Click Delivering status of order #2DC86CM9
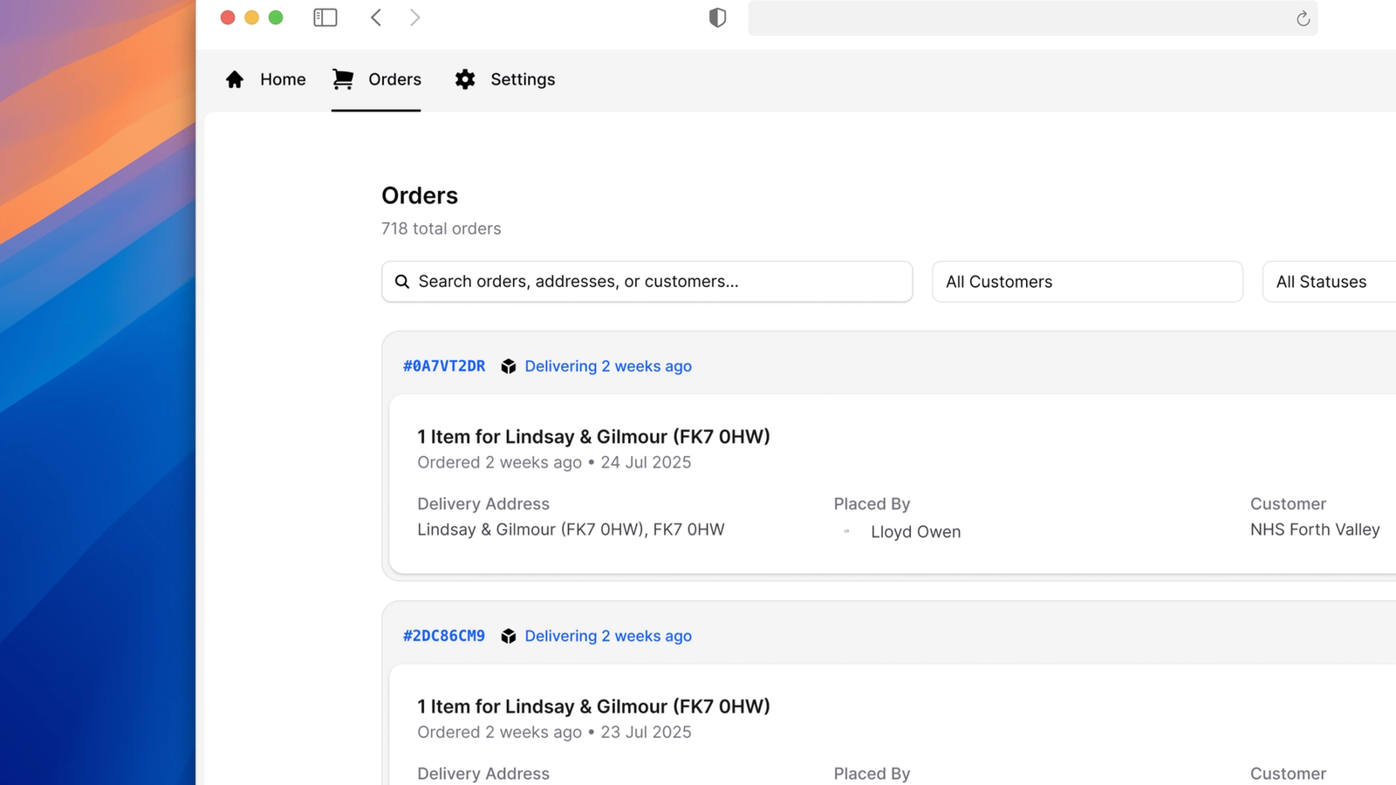 (x=608, y=636)
